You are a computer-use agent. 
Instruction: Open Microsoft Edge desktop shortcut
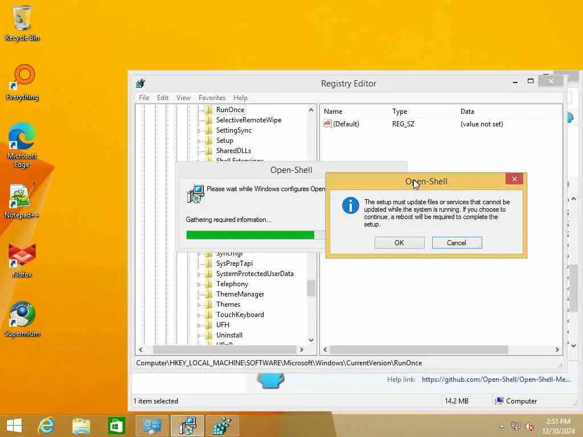[22, 145]
